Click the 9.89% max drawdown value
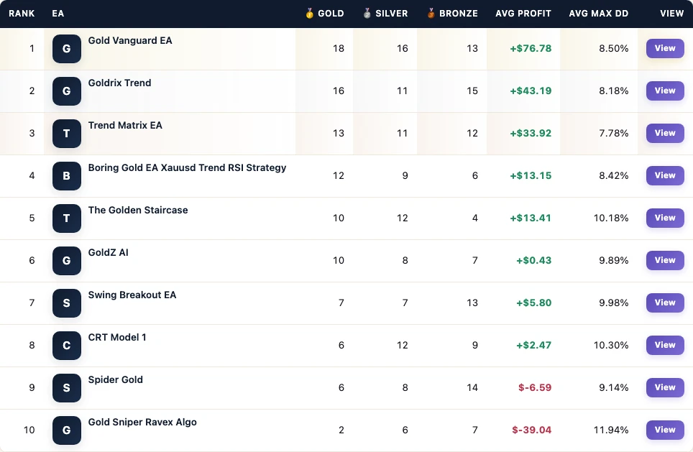Screen dimensions: 693x452 coord(613,261)
